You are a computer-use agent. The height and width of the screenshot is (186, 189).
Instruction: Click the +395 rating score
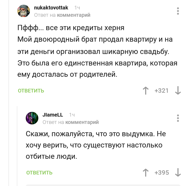162,173
